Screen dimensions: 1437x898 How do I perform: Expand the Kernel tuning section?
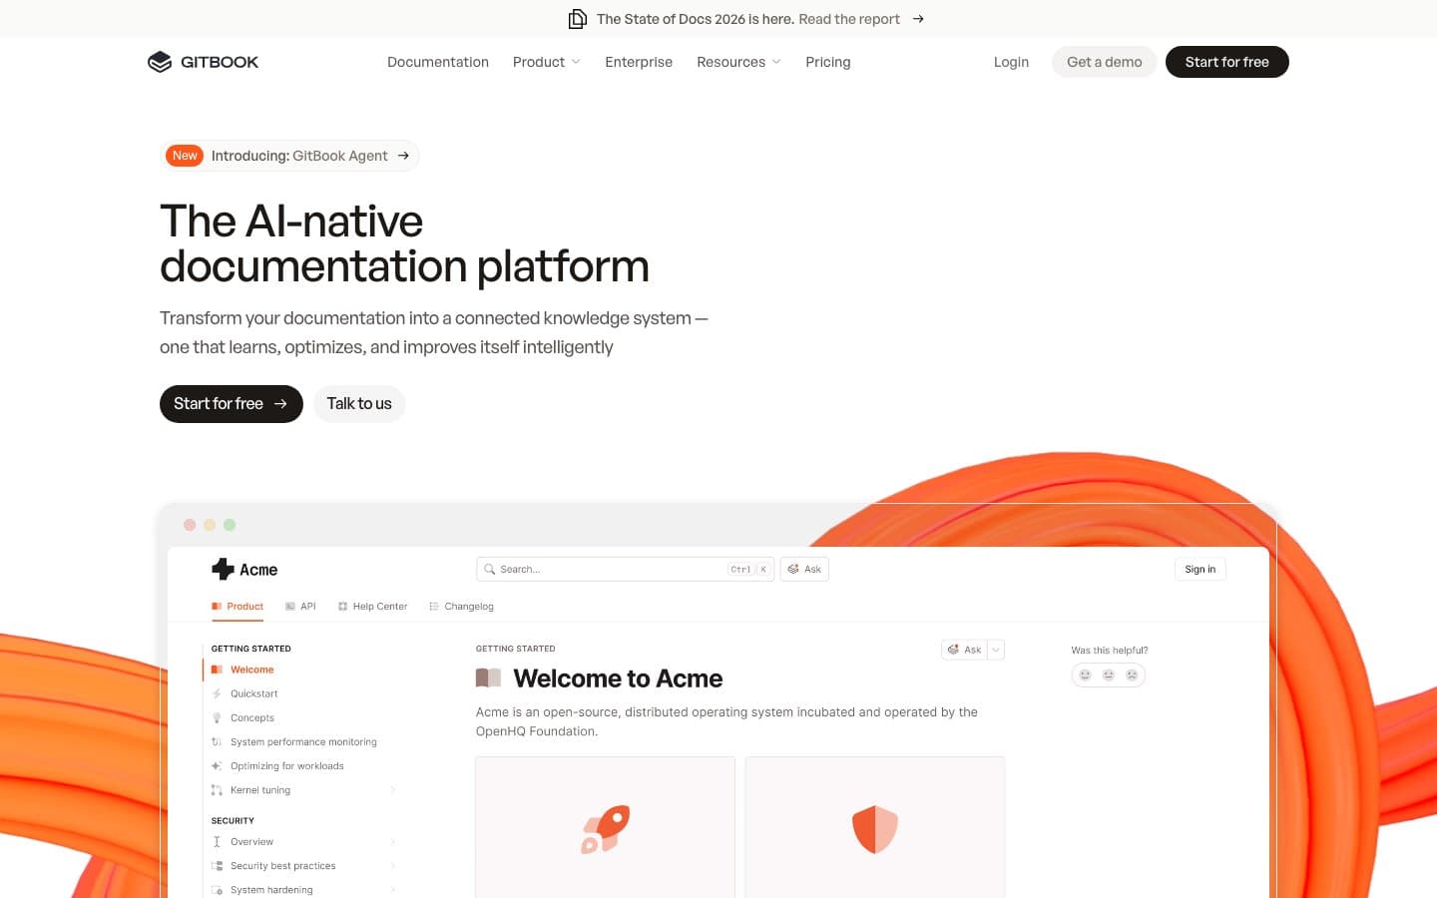point(392,789)
